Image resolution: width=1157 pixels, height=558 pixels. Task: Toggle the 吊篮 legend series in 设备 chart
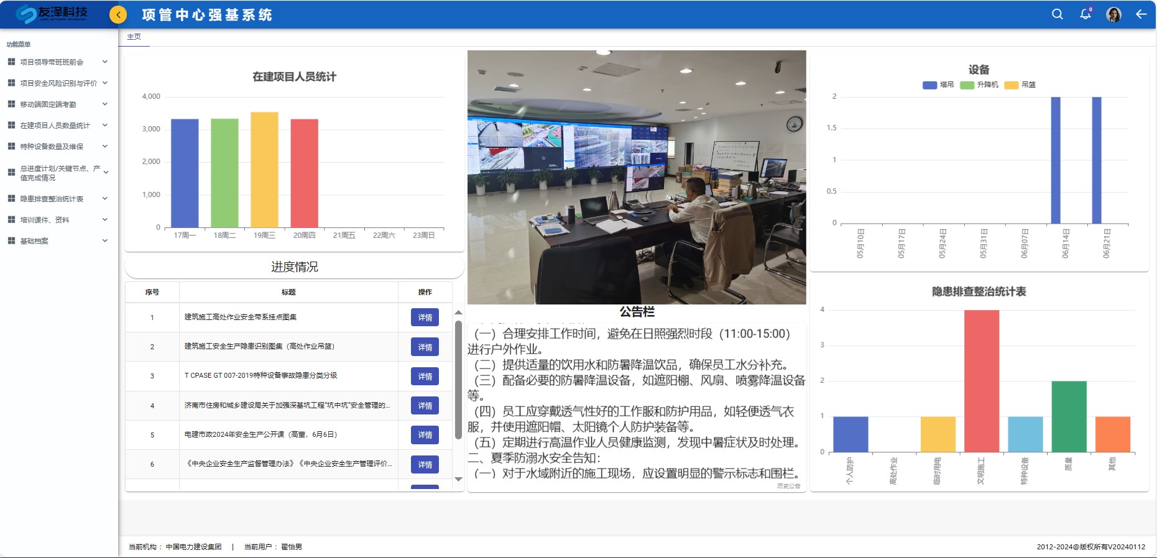click(x=1020, y=85)
